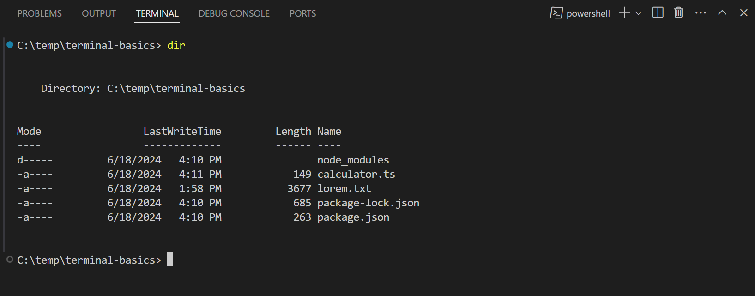The height and width of the screenshot is (296, 755).
Task: Split the current terminal
Action: [658, 12]
